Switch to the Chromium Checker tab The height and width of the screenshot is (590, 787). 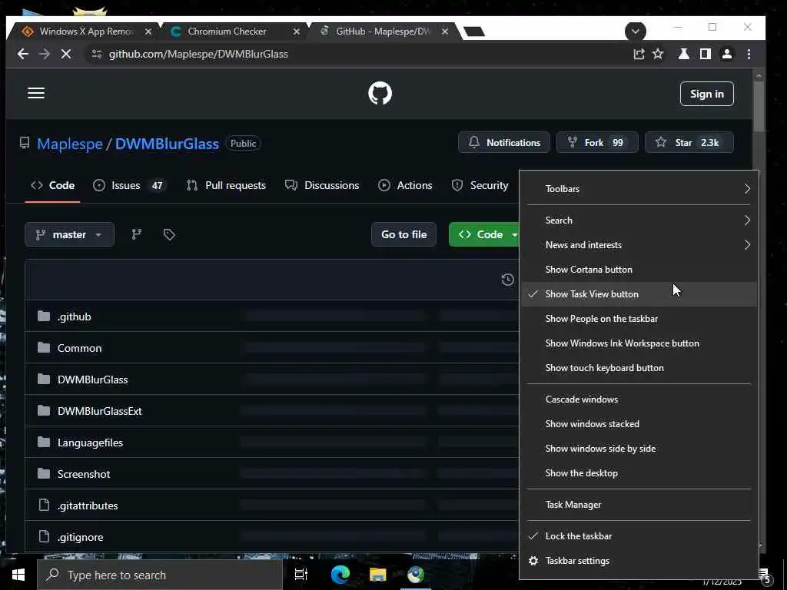tap(234, 31)
